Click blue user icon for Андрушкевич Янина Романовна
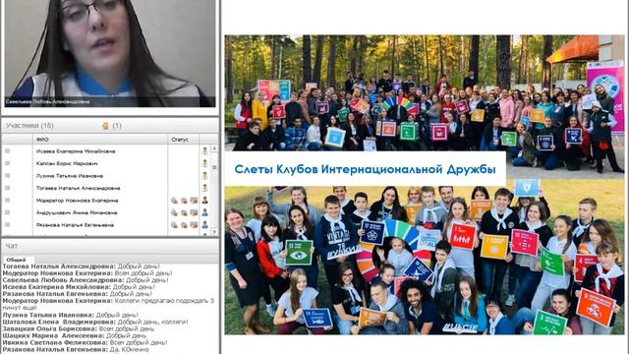 [204, 212]
